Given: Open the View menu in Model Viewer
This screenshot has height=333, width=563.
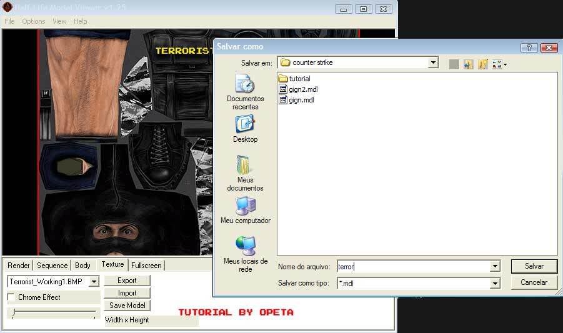Looking at the screenshot, I should 59,21.
